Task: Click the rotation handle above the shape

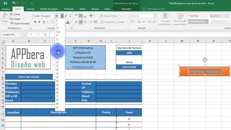Action: (x=205, y=60)
